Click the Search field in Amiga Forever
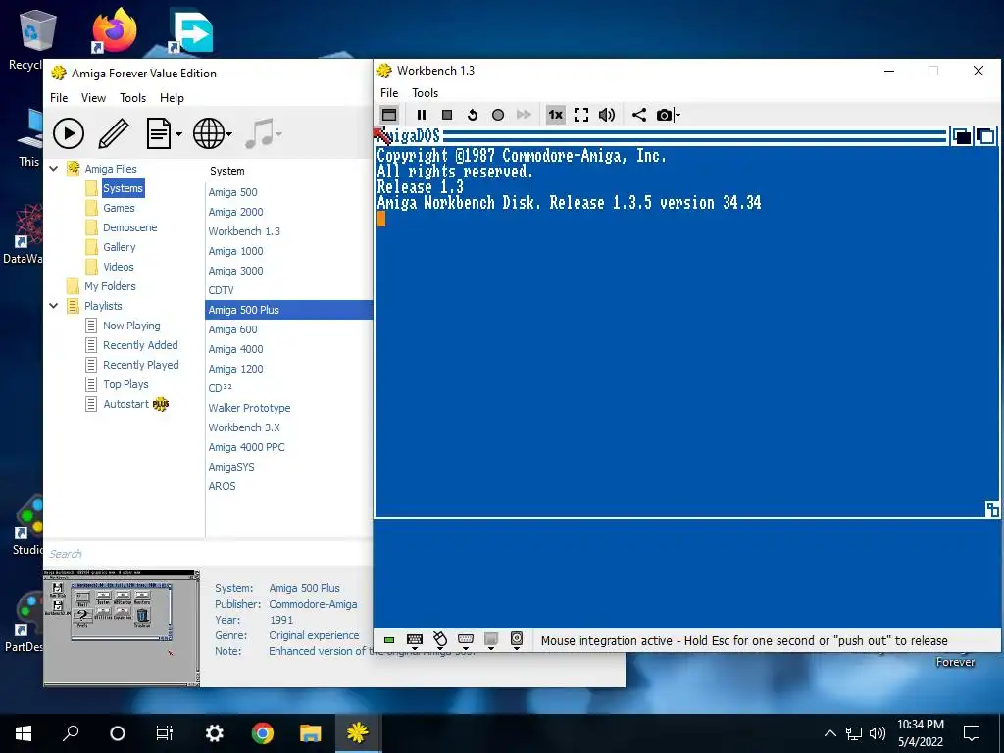Image resolution: width=1004 pixels, height=753 pixels. 208,554
